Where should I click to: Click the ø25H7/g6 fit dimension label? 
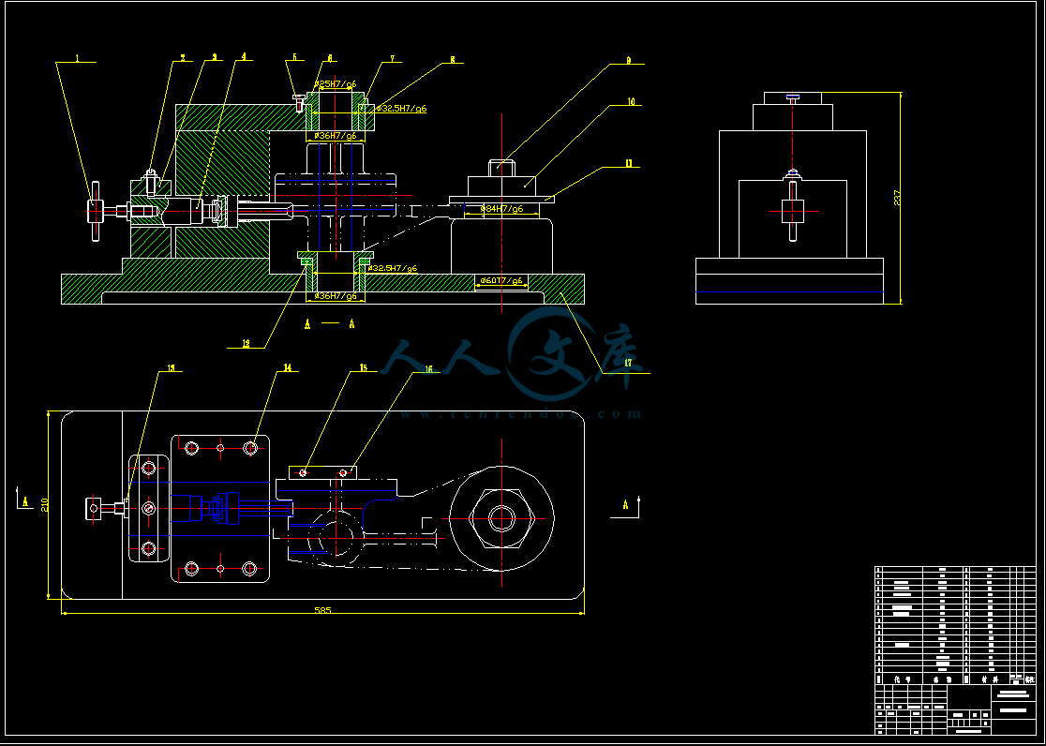coord(336,84)
